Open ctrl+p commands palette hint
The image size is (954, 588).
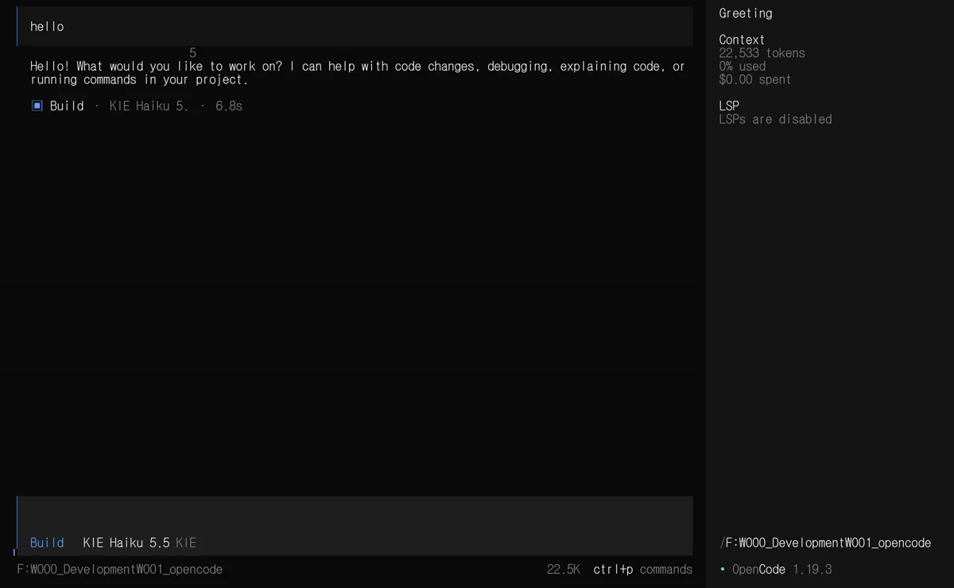[642, 570]
